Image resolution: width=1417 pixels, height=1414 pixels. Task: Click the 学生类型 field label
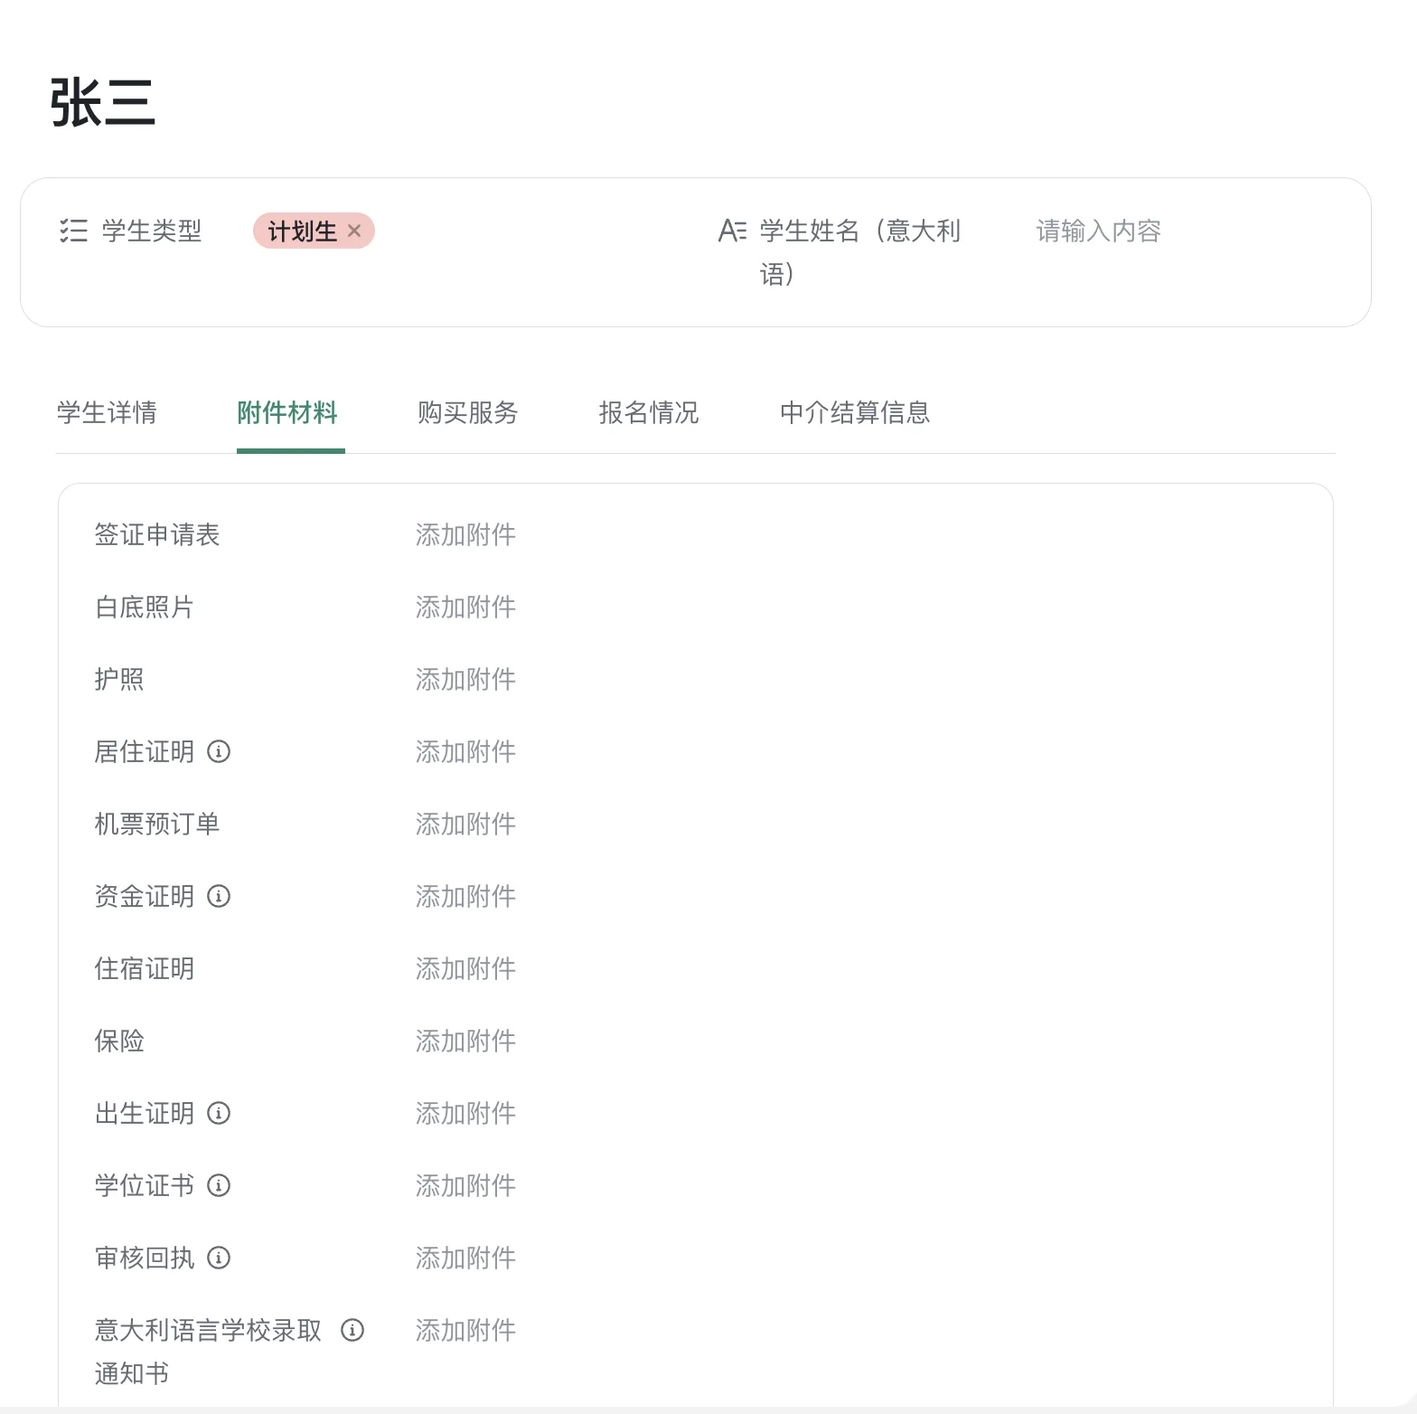tap(152, 231)
